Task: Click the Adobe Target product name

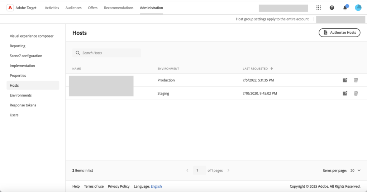Action: click(x=26, y=8)
